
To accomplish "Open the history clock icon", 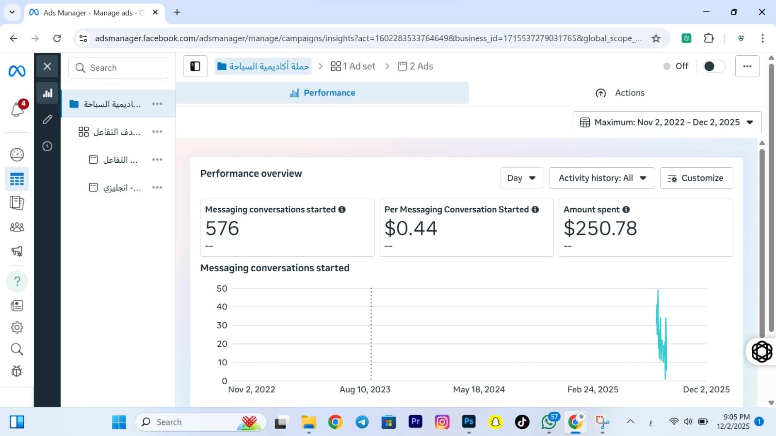I will tap(47, 146).
